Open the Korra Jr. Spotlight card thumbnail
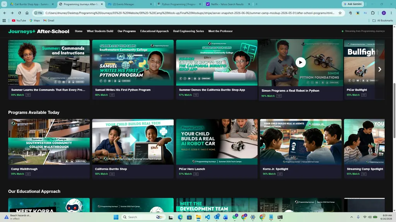This screenshot has height=222, width=396. click(x=300, y=142)
